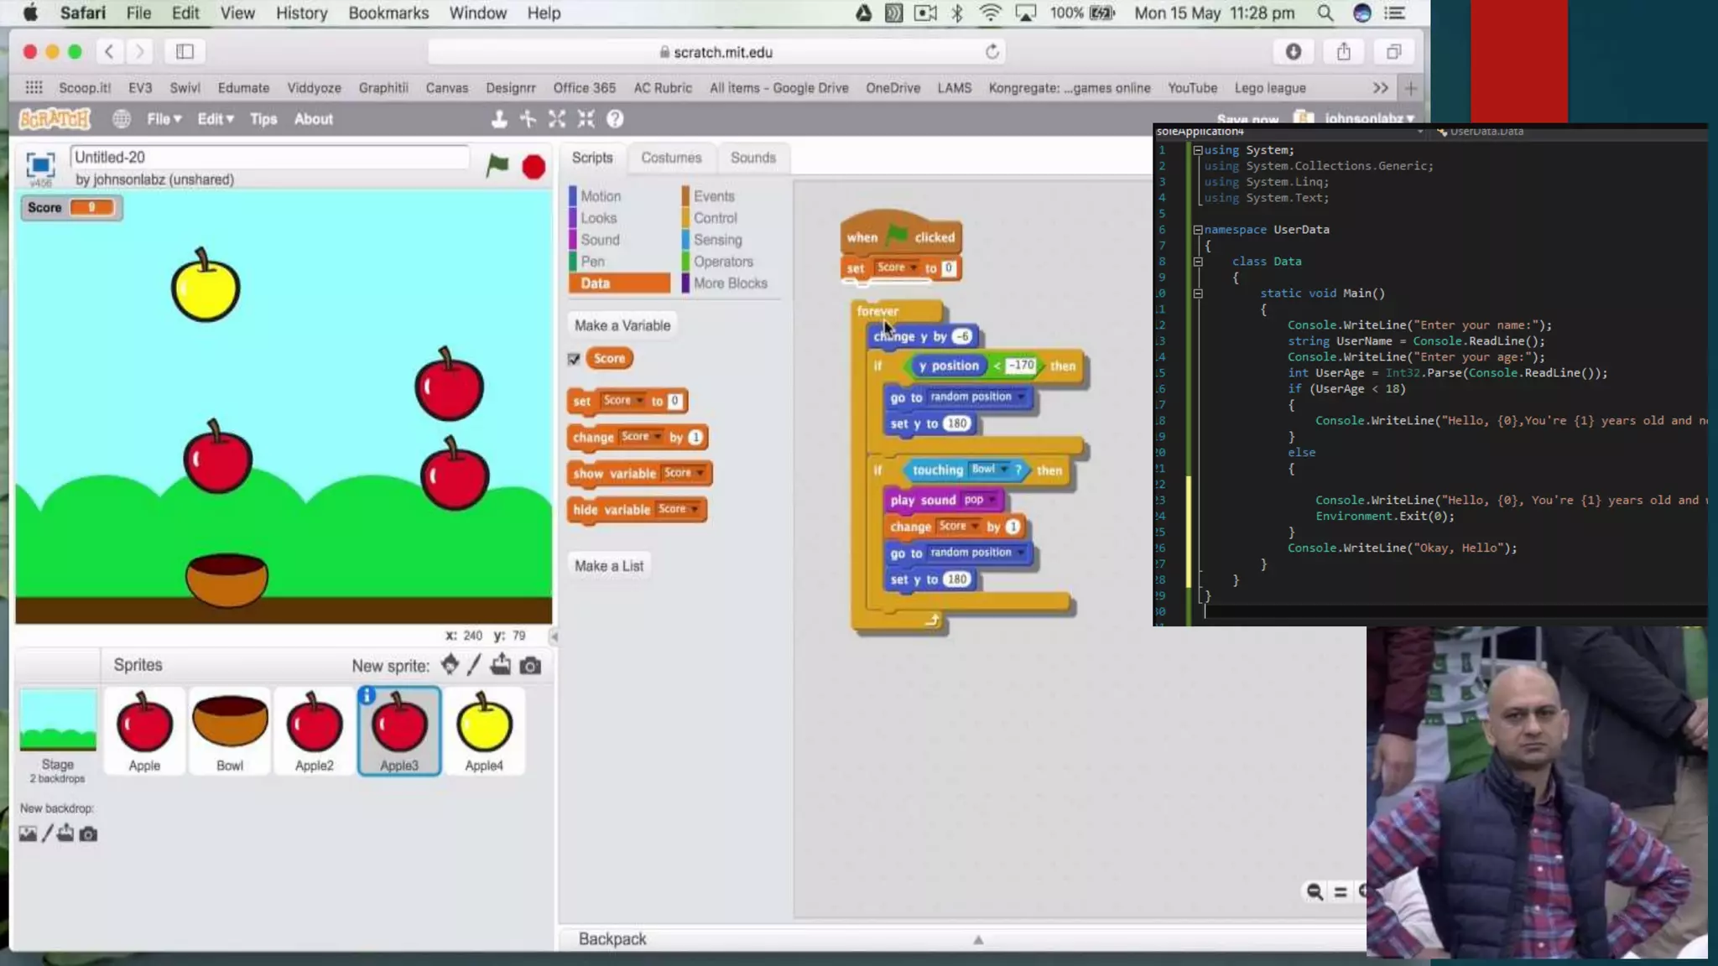This screenshot has height=966, width=1718.
Task: Paint new sprite with brush icon
Action: (x=474, y=665)
